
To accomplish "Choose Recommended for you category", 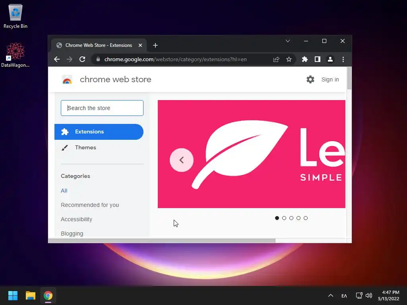I will (90, 205).
